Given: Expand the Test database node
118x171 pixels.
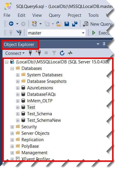Looking at the screenshot, I should (18, 107).
